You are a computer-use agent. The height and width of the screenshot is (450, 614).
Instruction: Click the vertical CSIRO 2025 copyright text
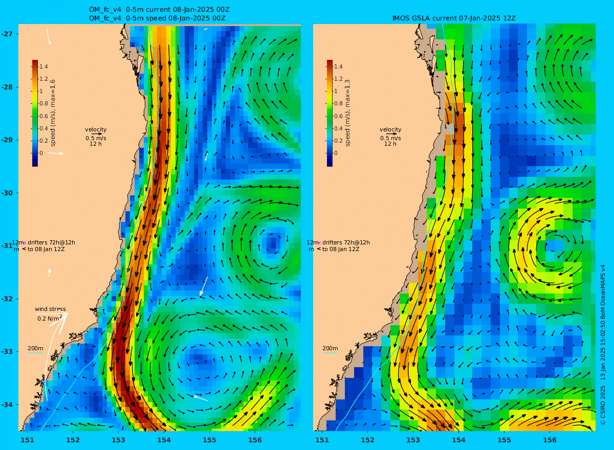(603, 345)
